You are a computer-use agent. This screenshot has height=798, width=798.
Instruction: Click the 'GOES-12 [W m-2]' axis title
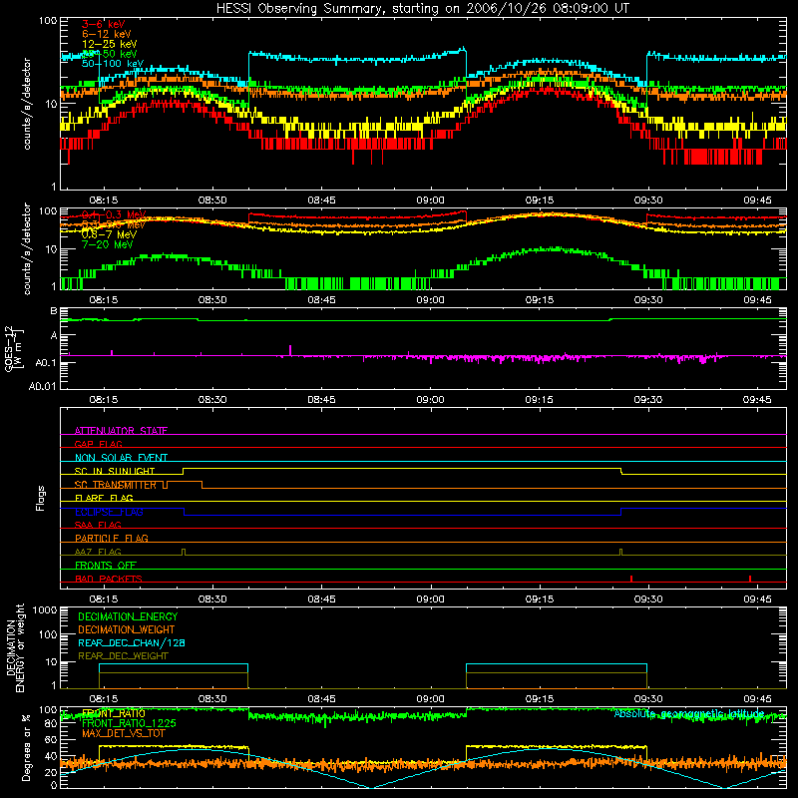coord(13,348)
